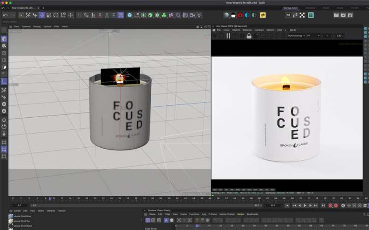Click the yellow Octane settings icon
This screenshot has height=230, width=369.
point(263,15)
